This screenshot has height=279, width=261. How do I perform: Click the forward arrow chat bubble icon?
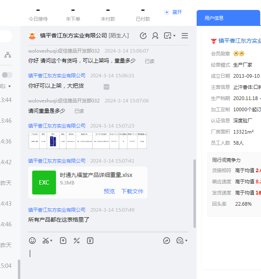[x=167, y=241]
